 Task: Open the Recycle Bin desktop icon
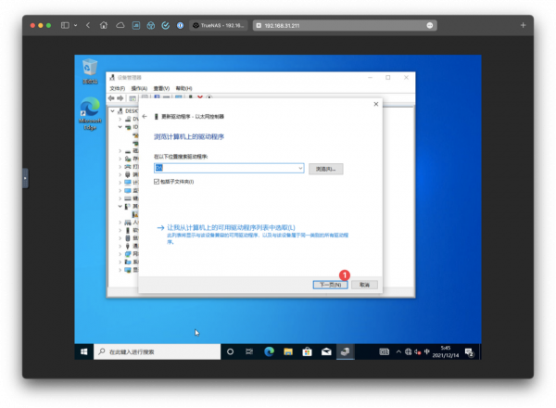pos(90,71)
